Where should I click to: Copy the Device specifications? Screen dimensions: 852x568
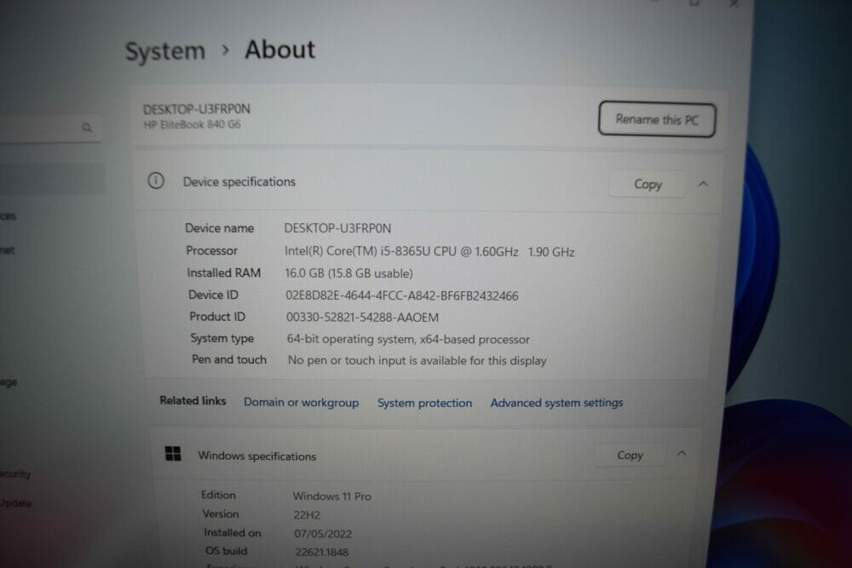[x=648, y=185]
